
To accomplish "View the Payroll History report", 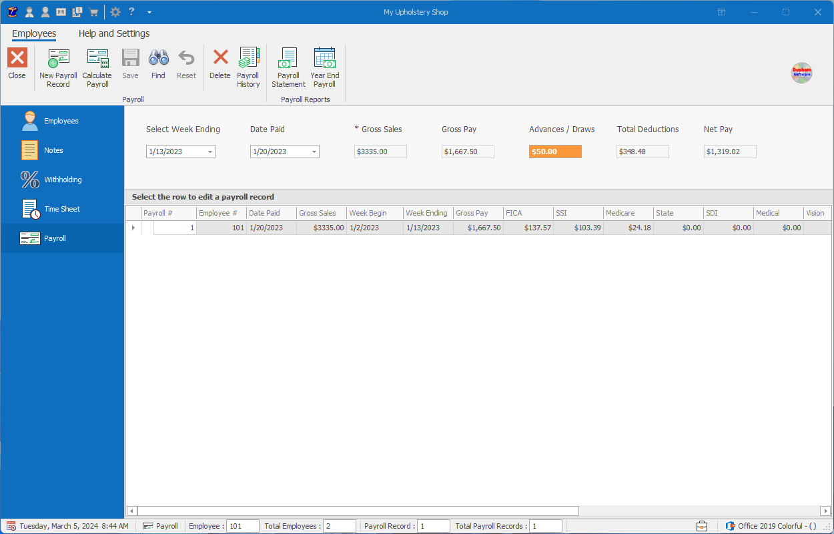I will (248, 65).
